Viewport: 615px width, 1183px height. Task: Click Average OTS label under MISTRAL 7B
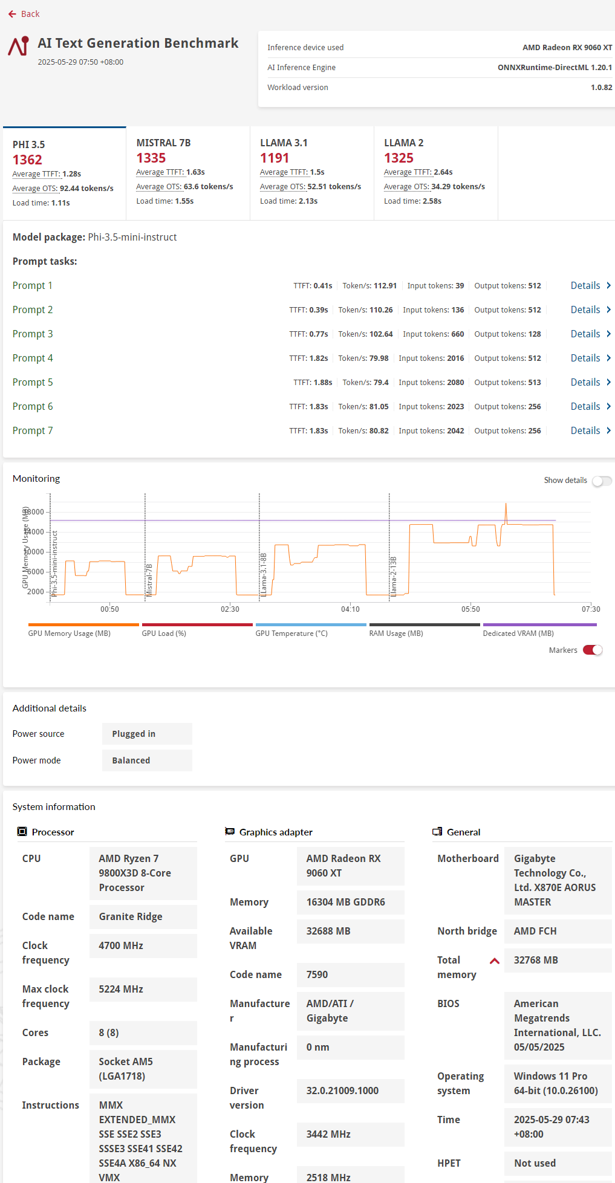point(160,187)
